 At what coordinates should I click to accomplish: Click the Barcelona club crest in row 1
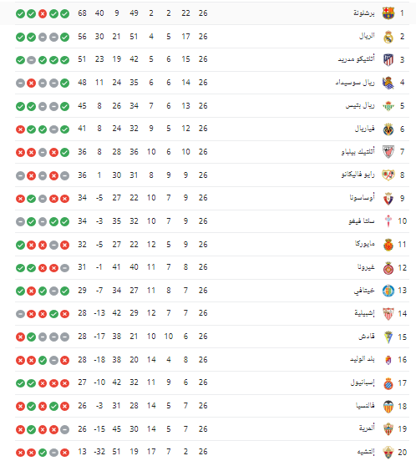388,13
